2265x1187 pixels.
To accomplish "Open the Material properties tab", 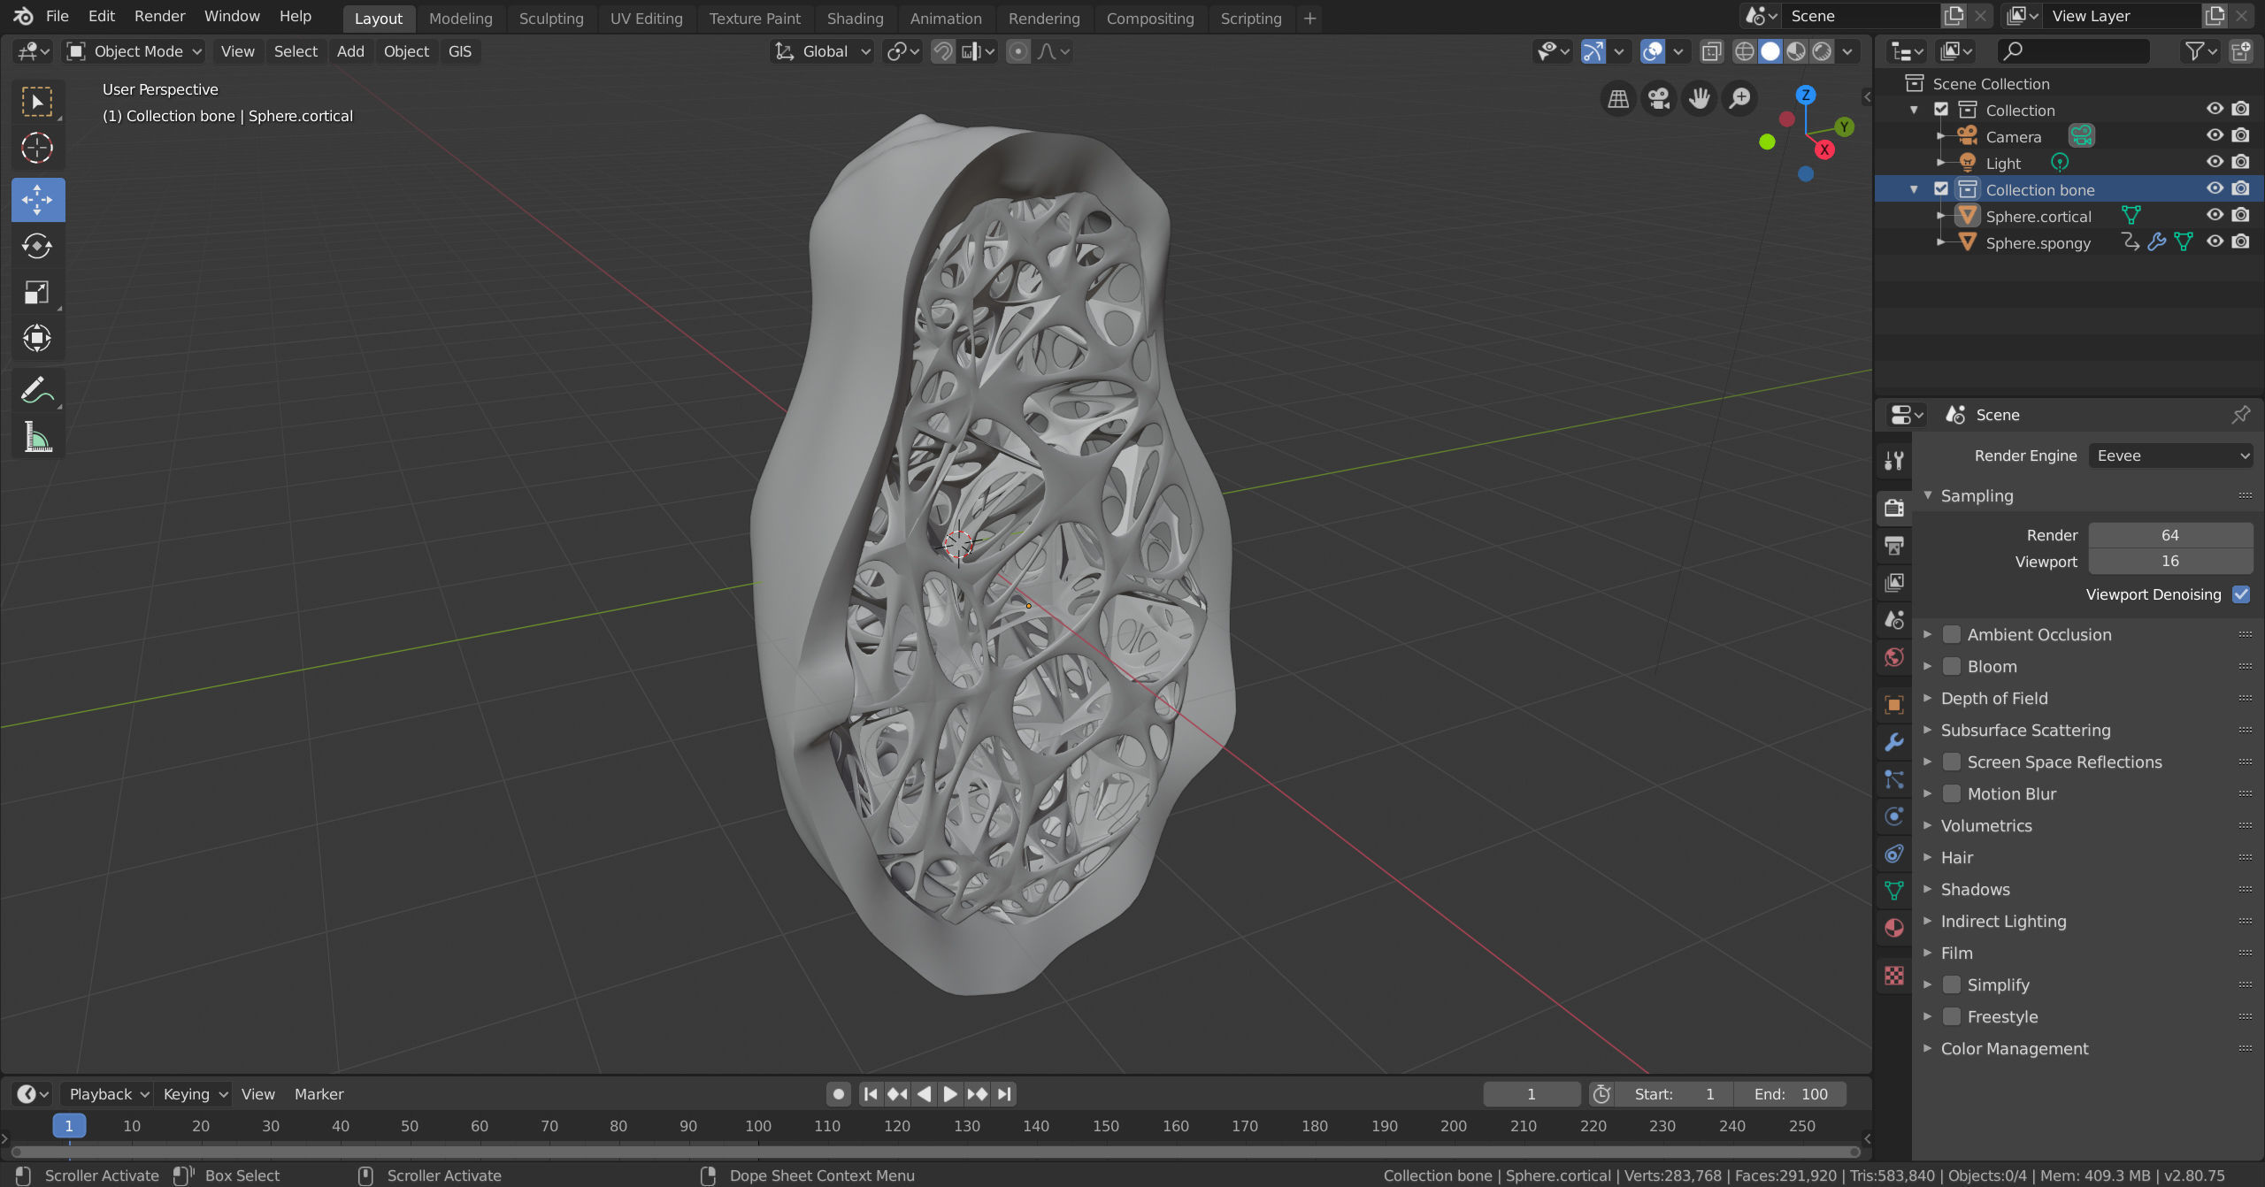I will coord(1894,927).
